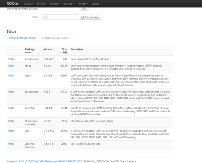The height and width of the screenshot is (163, 202).
Task: Switch to Installed packages (cisco) tab
Action: click(x=23, y=38)
